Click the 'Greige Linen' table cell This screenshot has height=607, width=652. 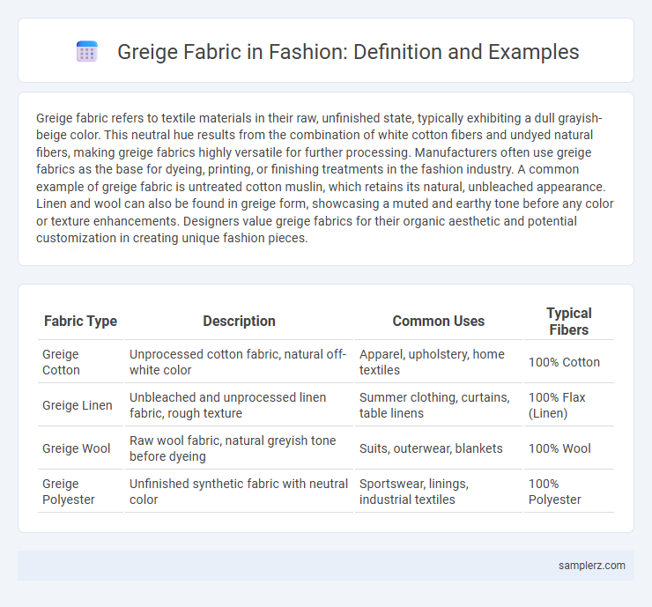click(x=81, y=405)
